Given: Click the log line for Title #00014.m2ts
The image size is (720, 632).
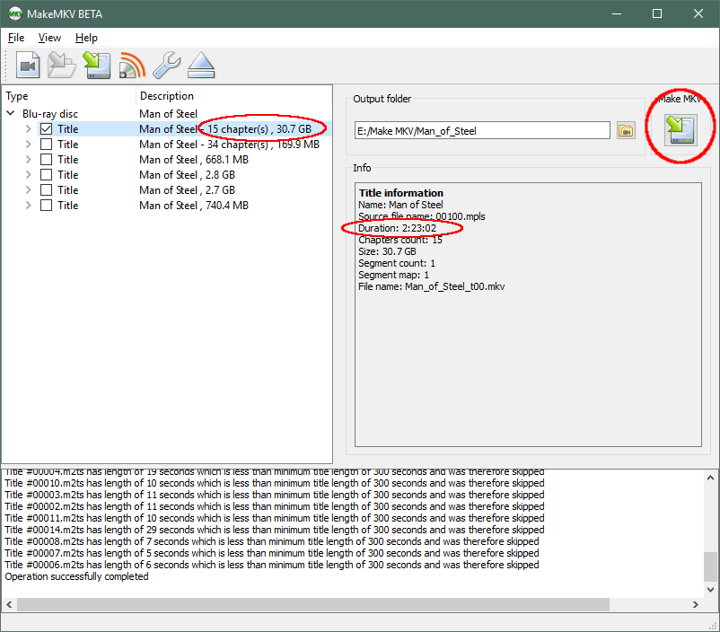Looking at the screenshot, I should (275, 530).
